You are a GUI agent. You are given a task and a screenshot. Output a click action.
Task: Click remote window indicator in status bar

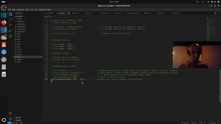[9, 123]
